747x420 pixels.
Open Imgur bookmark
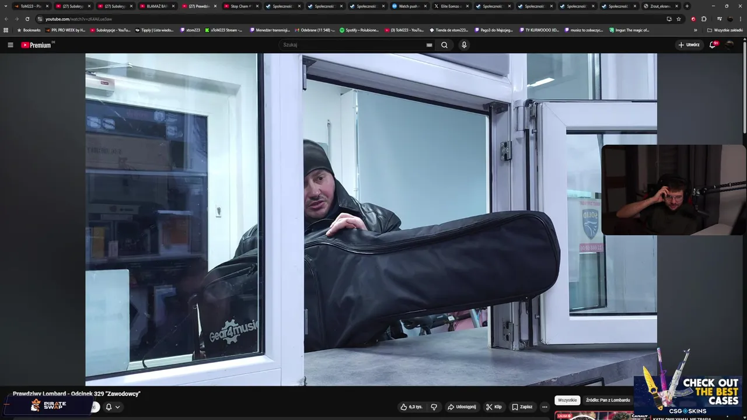tap(629, 30)
